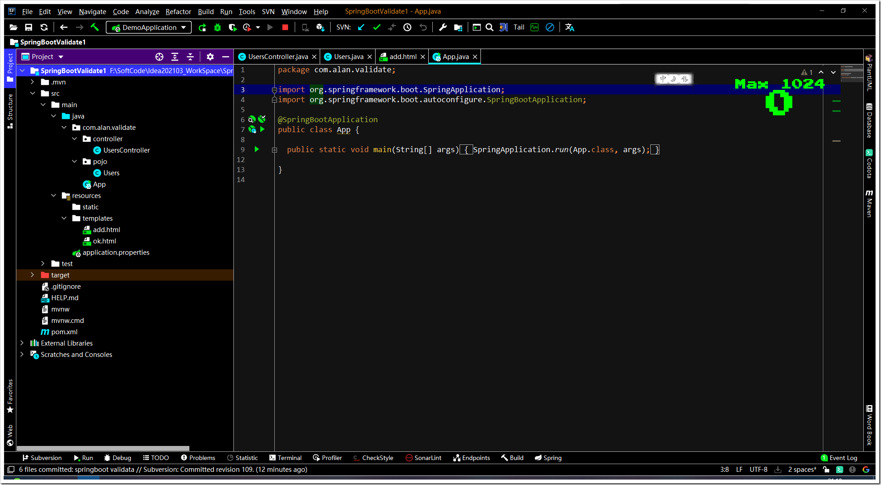Expand the test folder
The height and width of the screenshot is (485, 881).
43,264
